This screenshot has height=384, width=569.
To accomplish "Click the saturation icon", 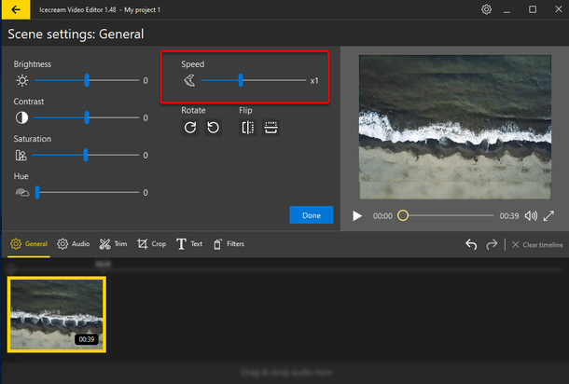I will (x=21, y=156).
